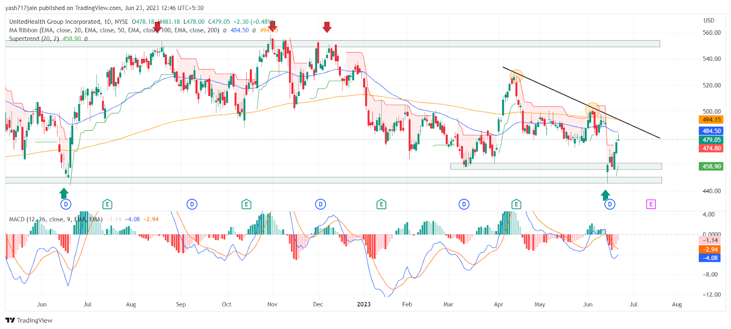Click the green 479.05 current price label
The height and width of the screenshot is (329, 731).
point(711,140)
